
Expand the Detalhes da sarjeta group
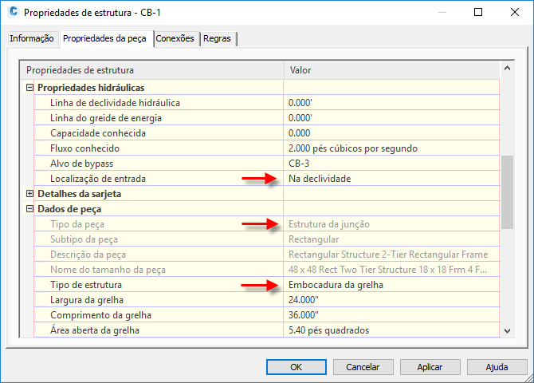30,194
